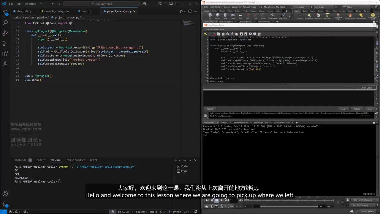Click Close button in Python Source Editor

370,109
